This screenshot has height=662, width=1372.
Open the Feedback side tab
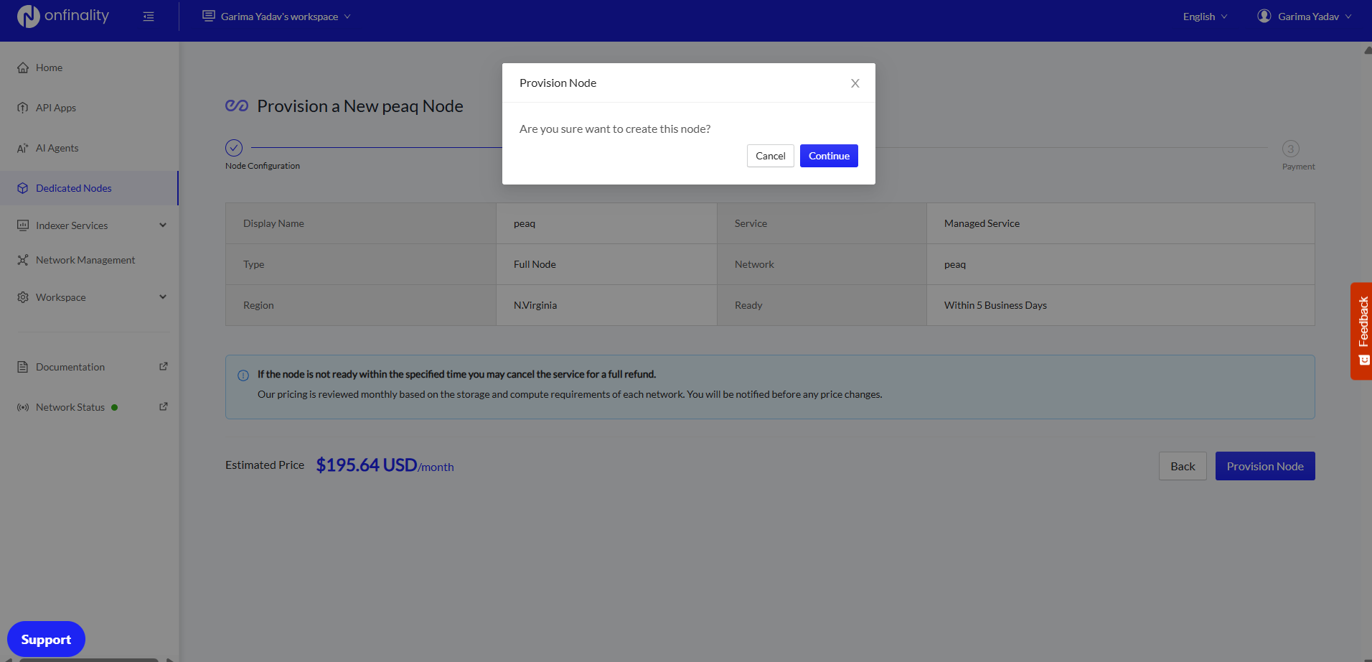pos(1361,331)
